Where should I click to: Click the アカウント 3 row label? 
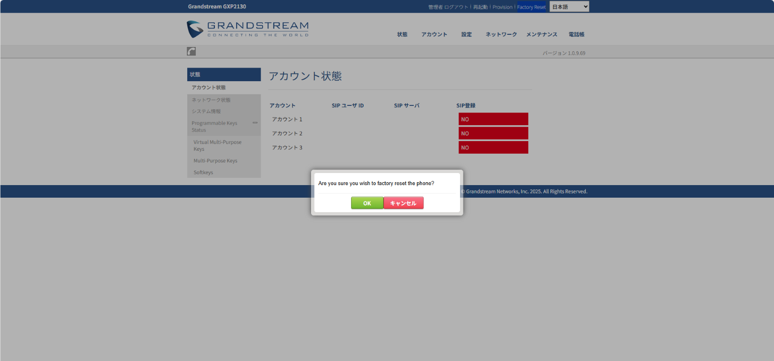tap(287, 147)
